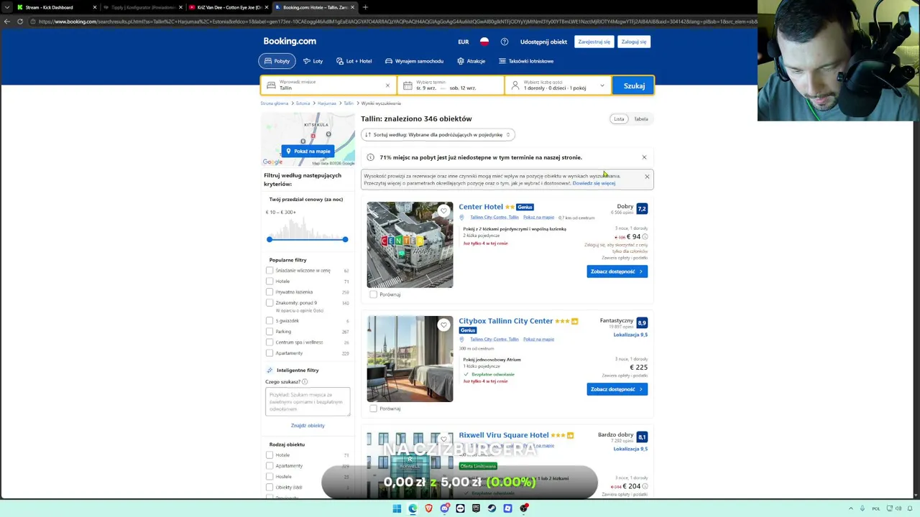Close the commission info banner

pos(647,177)
